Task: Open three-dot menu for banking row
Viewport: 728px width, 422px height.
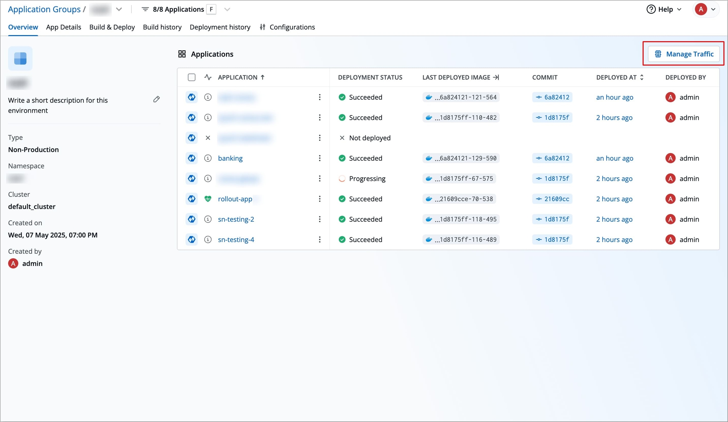Action: coord(319,158)
